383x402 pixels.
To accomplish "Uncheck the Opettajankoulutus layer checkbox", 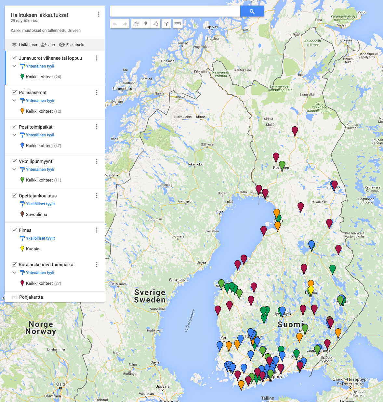I will pos(14,195).
